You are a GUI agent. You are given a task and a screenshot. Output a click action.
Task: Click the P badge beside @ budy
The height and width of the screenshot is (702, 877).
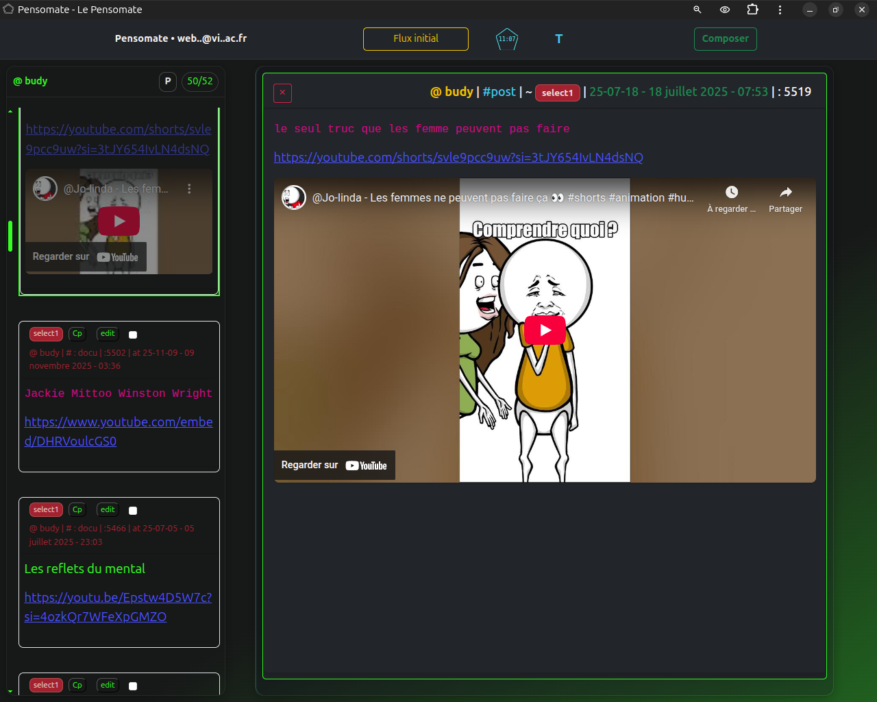pyautogui.click(x=167, y=81)
